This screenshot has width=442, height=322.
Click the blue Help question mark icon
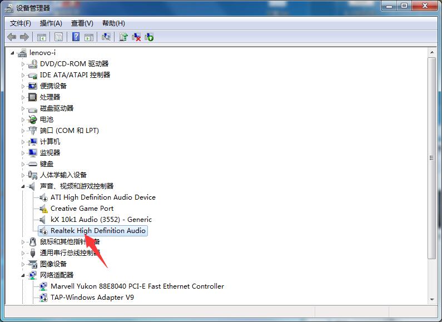[76, 37]
